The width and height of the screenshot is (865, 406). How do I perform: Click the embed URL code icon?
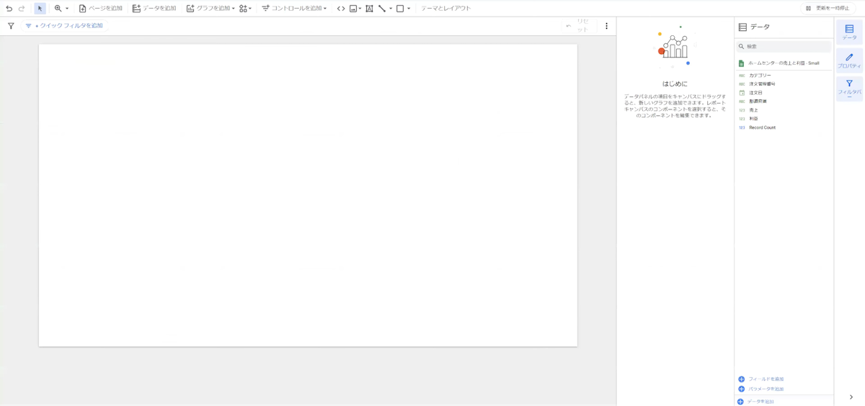click(341, 9)
